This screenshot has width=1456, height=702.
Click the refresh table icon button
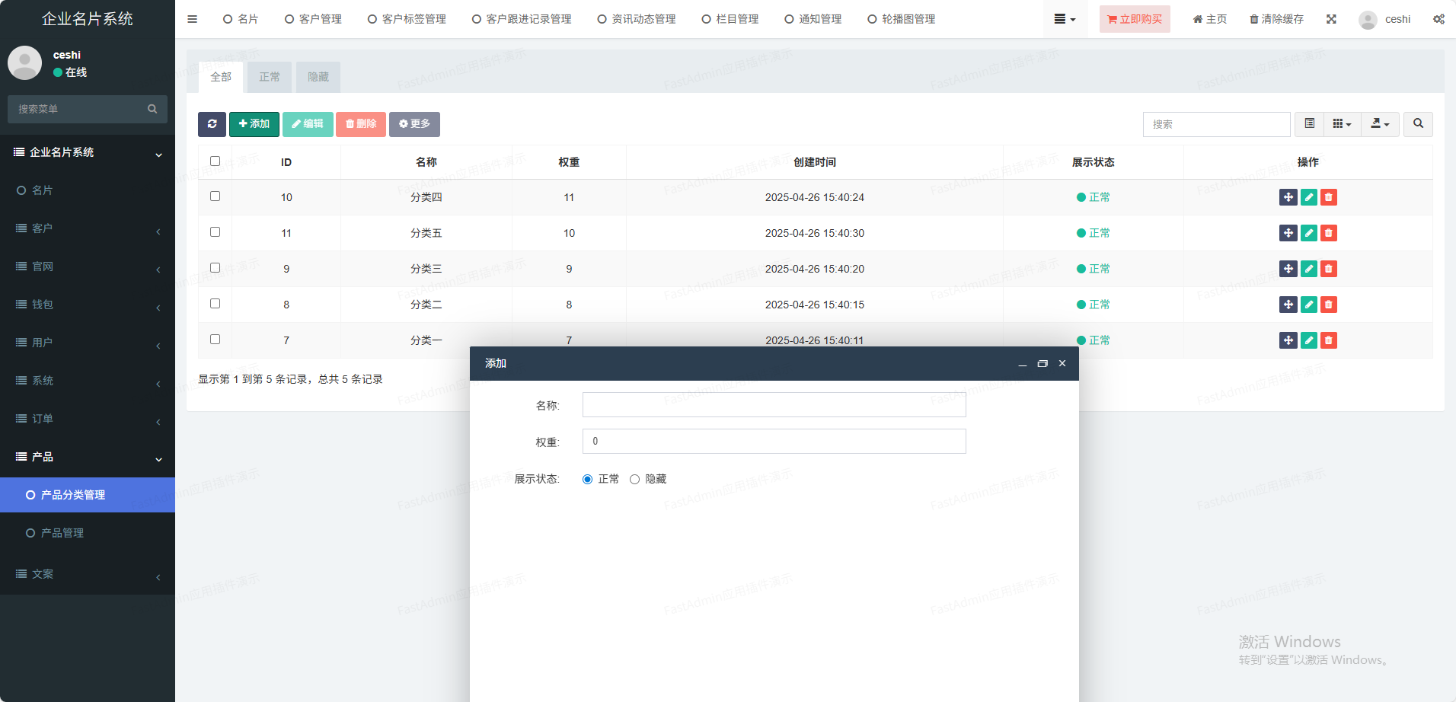212,124
